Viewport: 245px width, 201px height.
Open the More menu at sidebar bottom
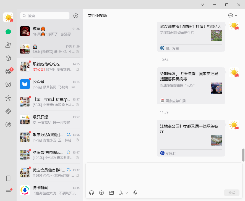click(8, 192)
